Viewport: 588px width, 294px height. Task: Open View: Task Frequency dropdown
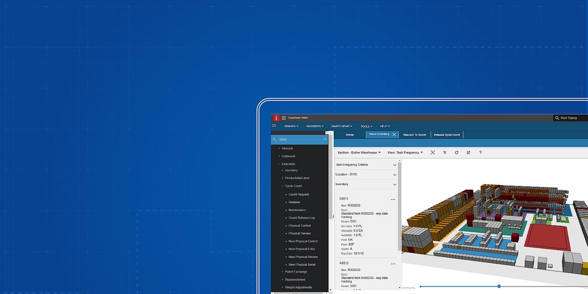click(405, 153)
